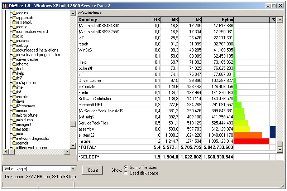
Task: Click the fonts folder icon in tree
Action: click(14, 69)
